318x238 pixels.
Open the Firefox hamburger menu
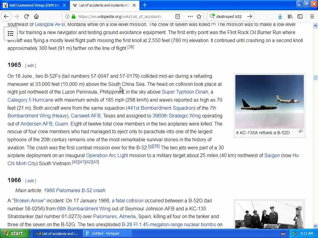[312, 16]
